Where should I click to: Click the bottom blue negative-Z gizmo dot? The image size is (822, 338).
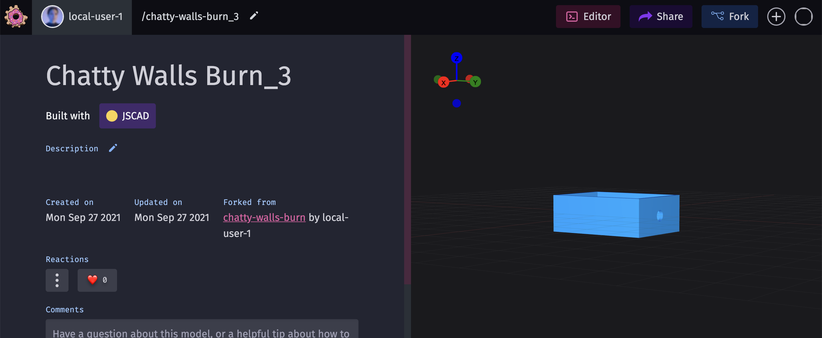(x=456, y=103)
